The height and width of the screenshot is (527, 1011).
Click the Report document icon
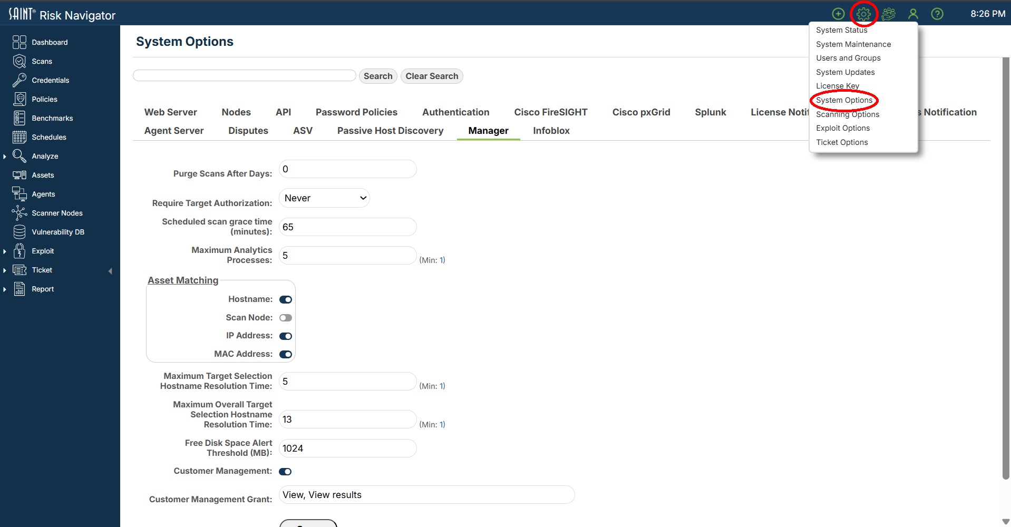[x=20, y=289]
